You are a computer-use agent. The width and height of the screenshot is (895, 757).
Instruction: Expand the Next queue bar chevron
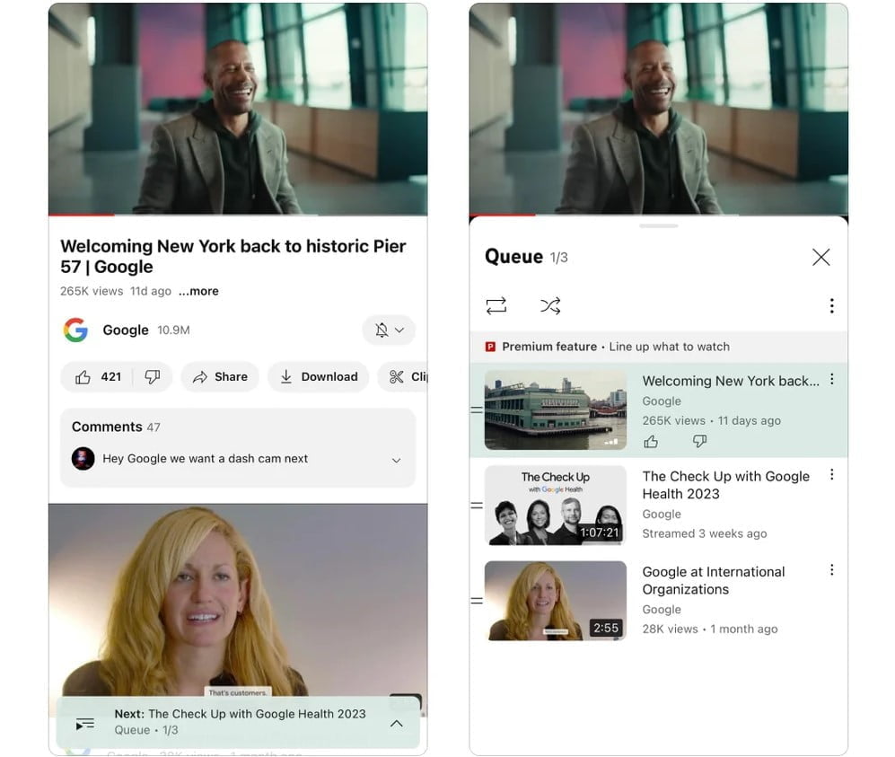point(397,724)
